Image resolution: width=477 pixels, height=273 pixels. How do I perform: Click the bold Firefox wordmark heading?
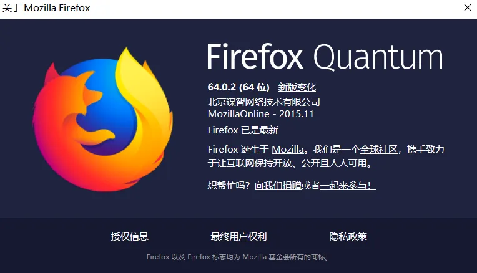[x=255, y=57]
